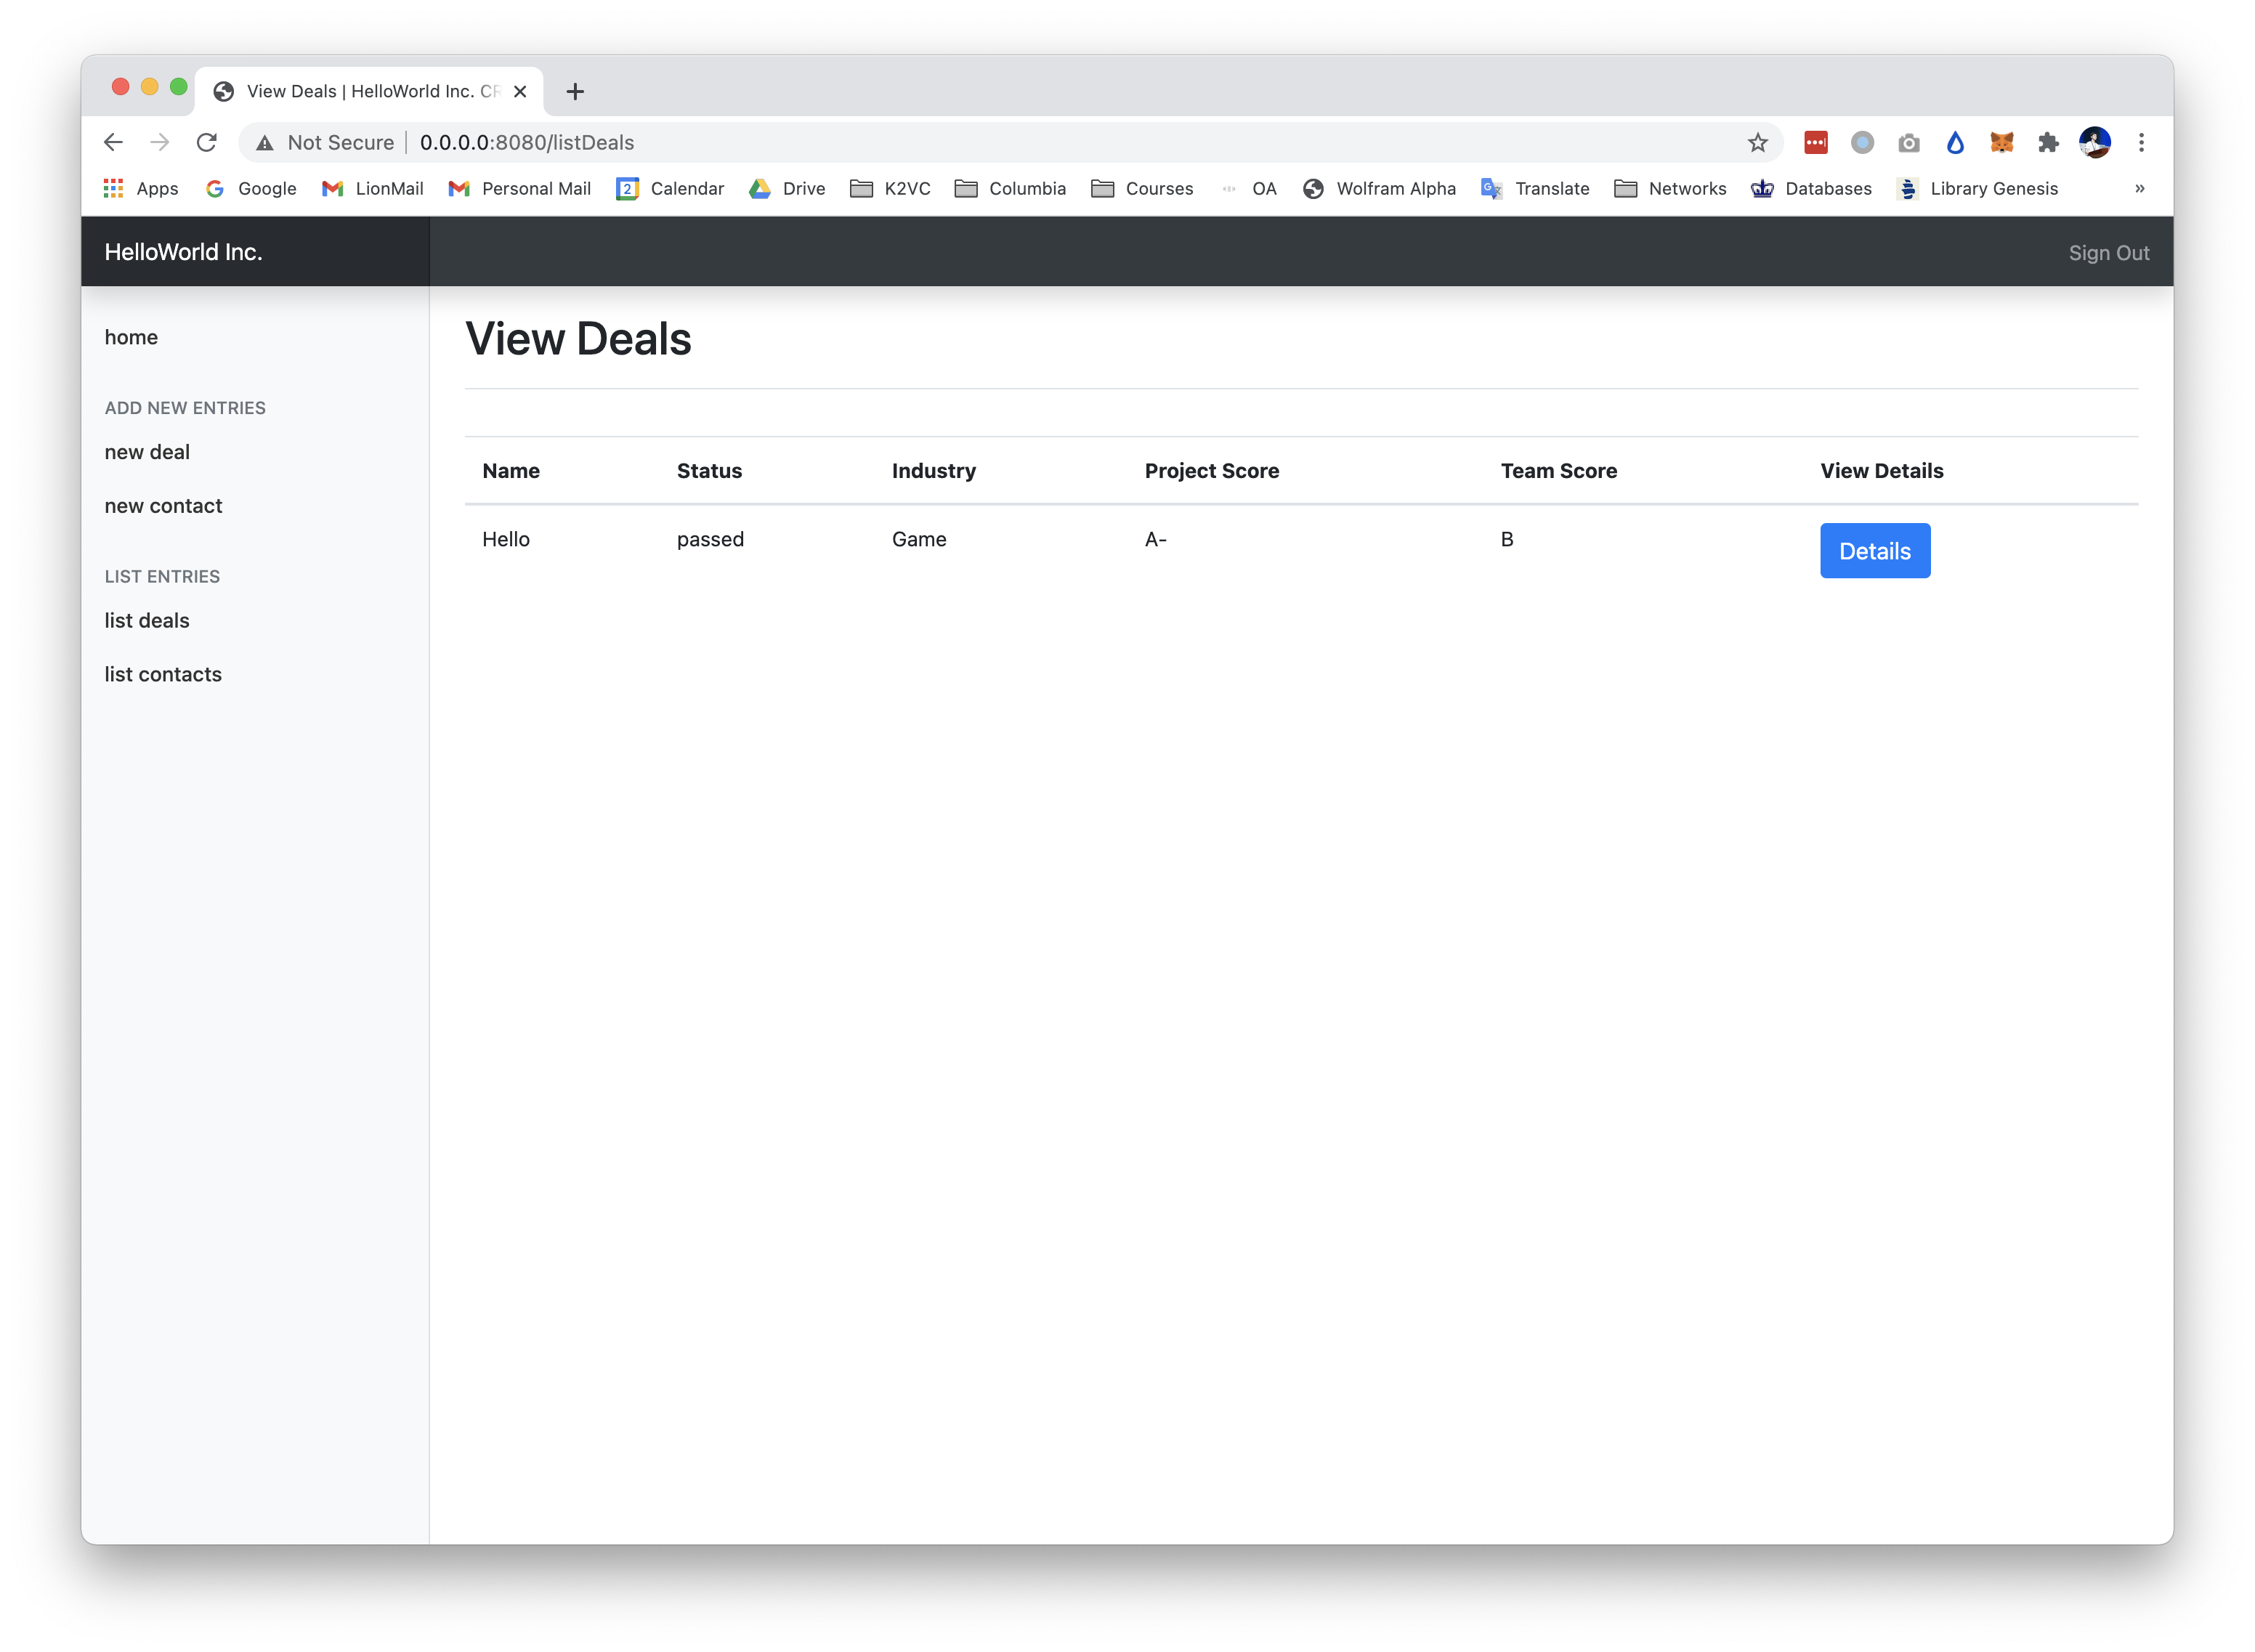
Task: Click the user profile avatar icon
Action: pyautogui.click(x=2094, y=143)
